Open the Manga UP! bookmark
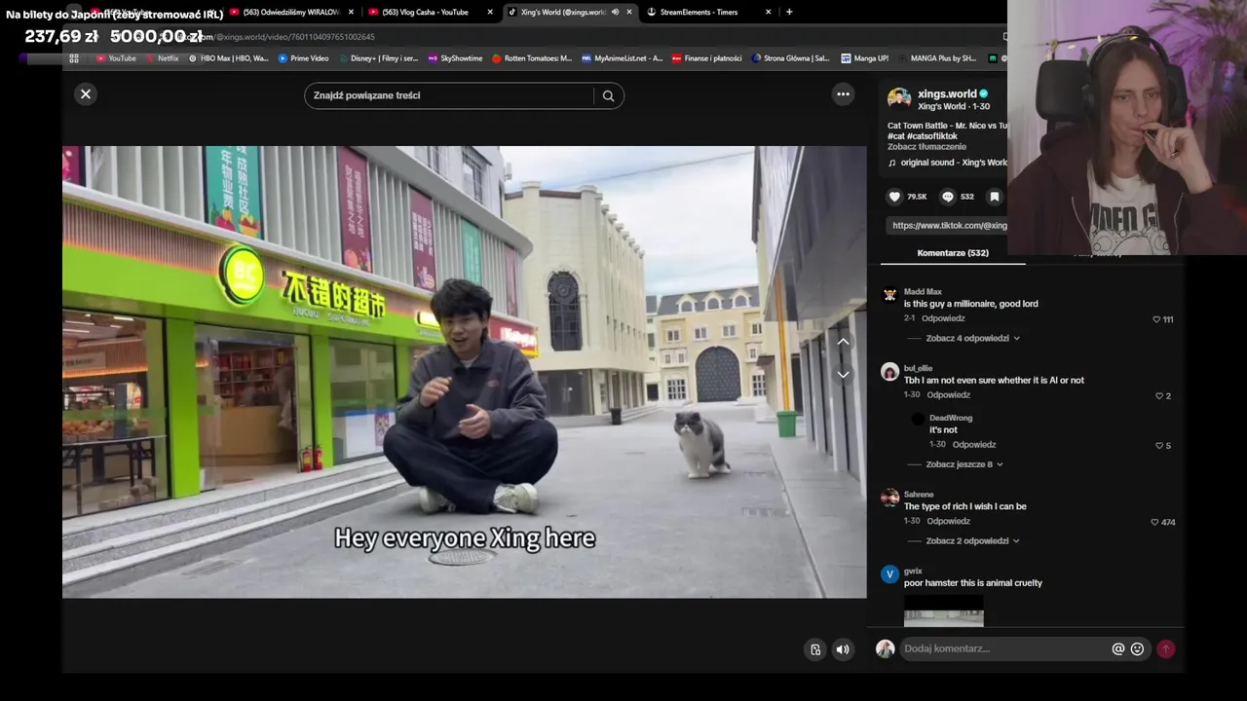 pos(865,58)
